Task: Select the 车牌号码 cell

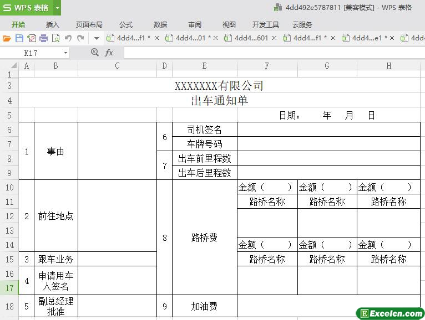Action: [205, 144]
